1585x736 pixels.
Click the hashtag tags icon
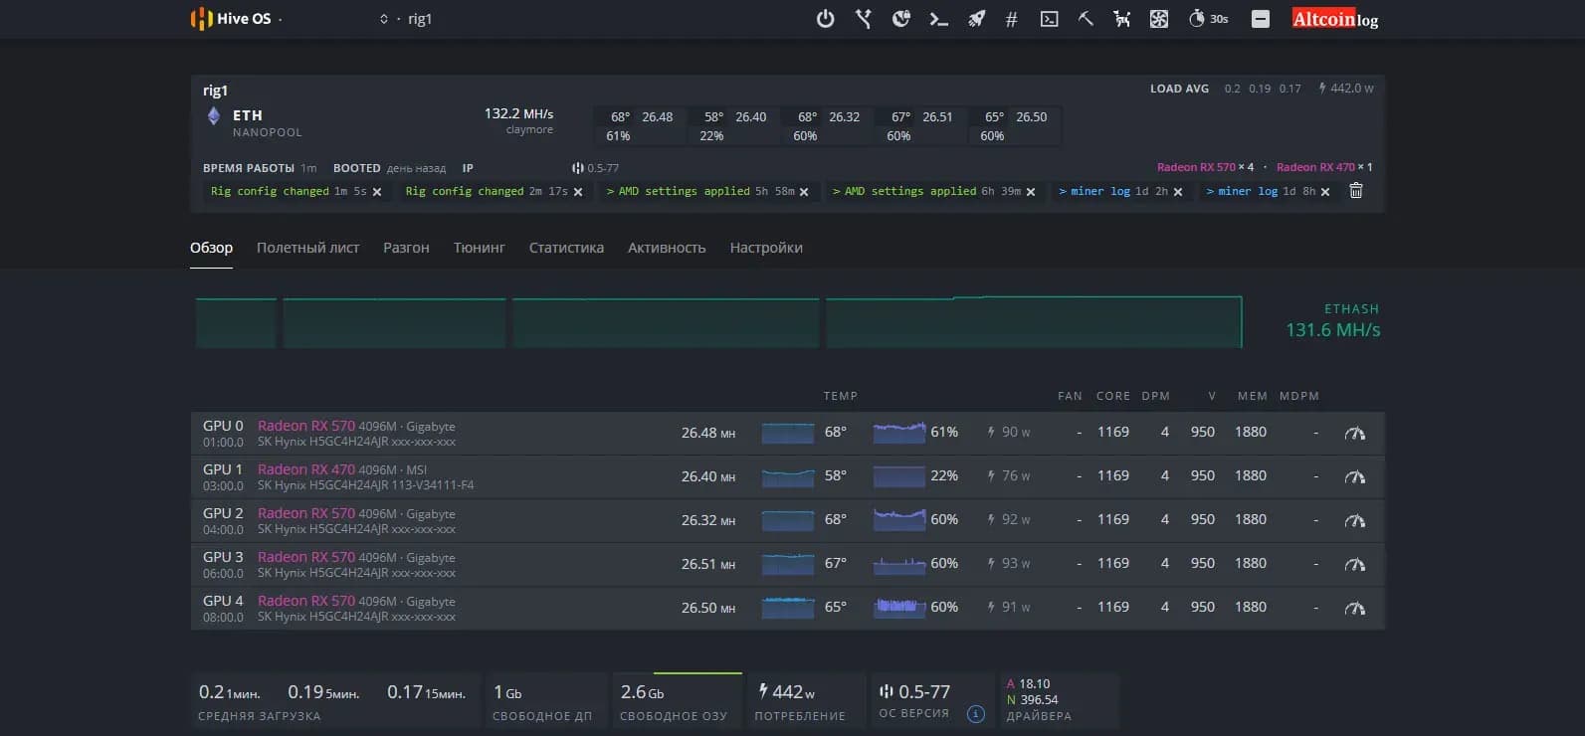[1012, 19]
